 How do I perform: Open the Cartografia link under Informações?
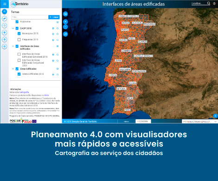pos(24,92)
